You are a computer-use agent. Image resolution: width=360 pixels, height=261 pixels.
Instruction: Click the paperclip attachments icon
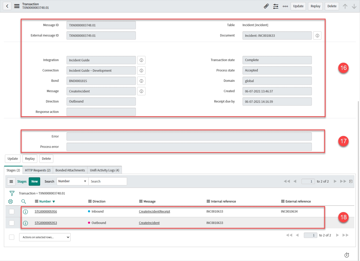click(x=266, y=6)
